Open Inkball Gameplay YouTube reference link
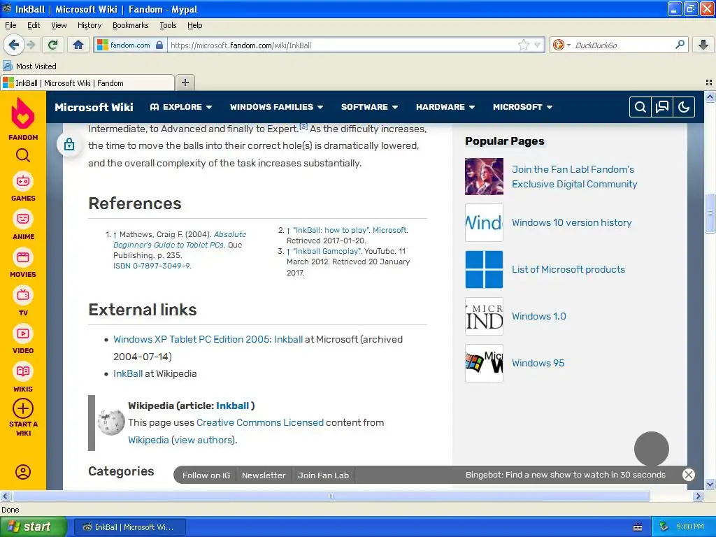 tap(327, 251)
